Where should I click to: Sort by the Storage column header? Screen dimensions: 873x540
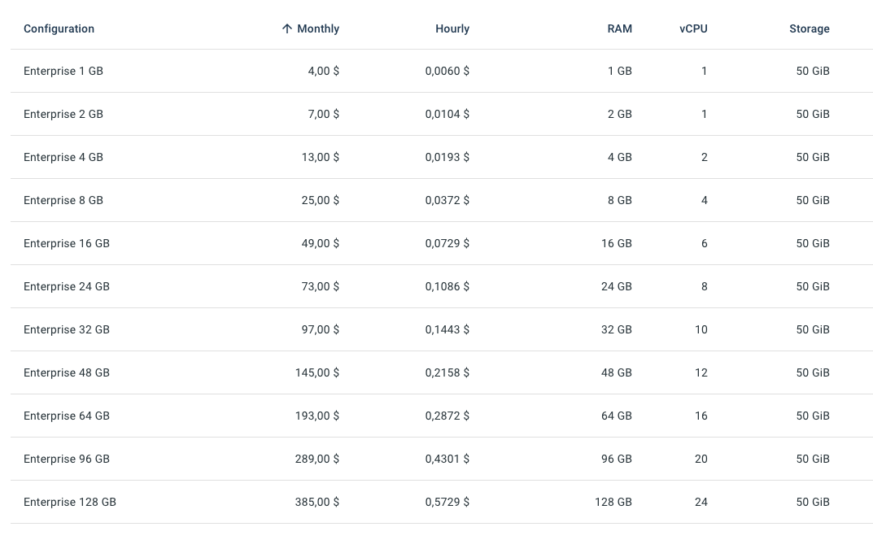[x=810, y=29]
